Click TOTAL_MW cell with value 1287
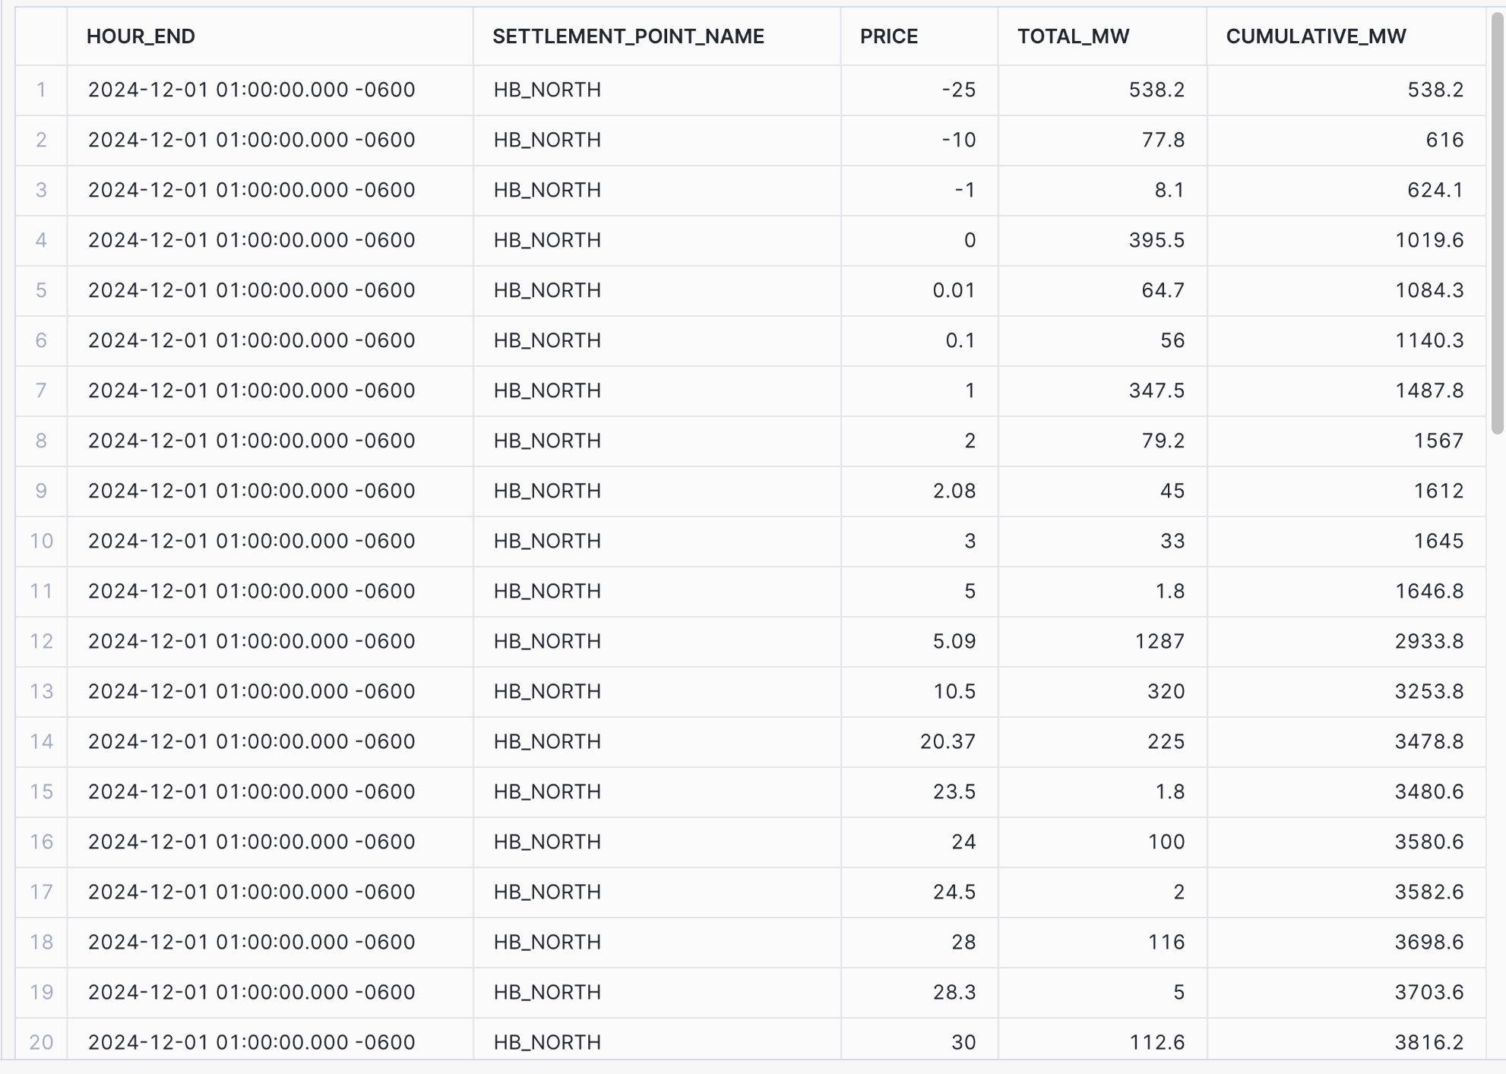Viewport: 1506px width, 1074px height. coord(1159,641)
